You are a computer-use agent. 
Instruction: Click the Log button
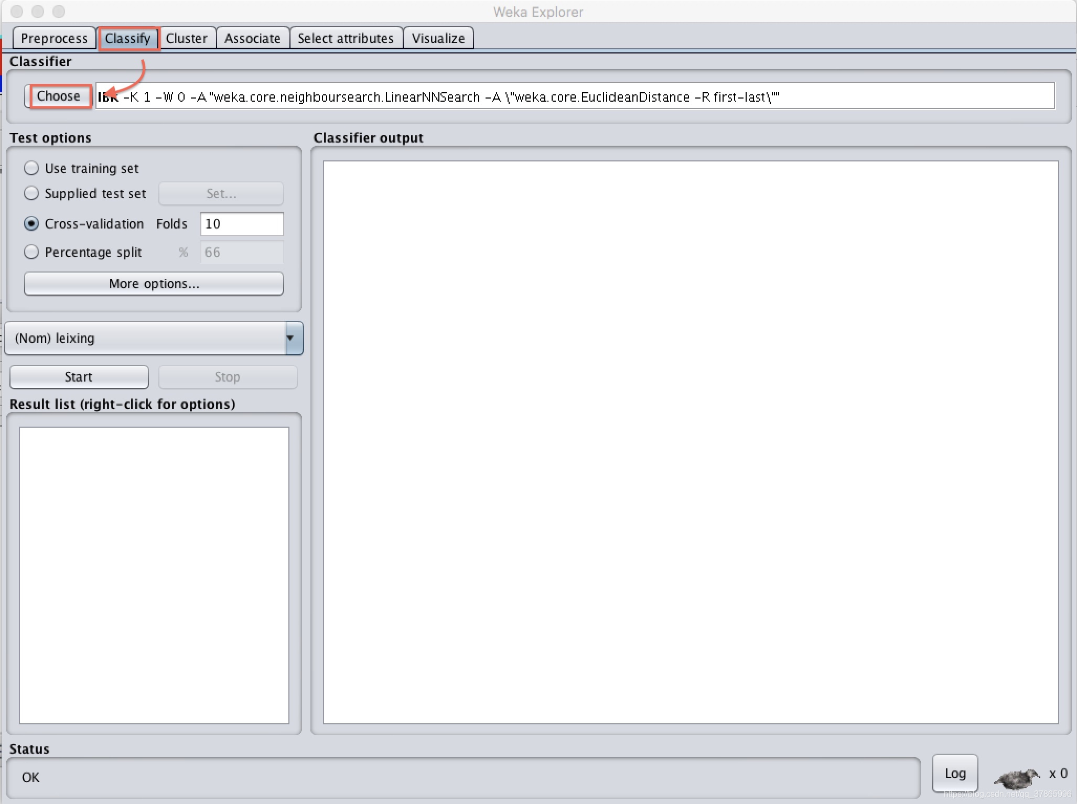tap(954, 773)
